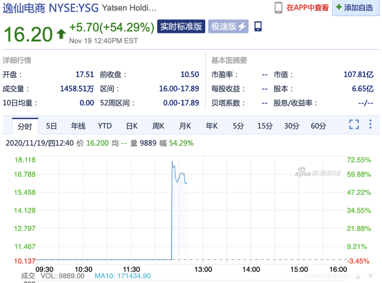Open the three-dot chart options menu
The image size is (382, 283).
point(370,124)
